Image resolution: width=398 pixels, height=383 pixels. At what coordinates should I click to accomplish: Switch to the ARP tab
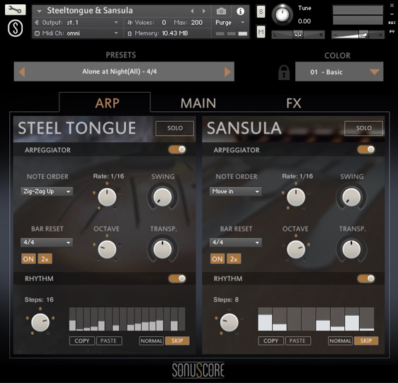tap(107, 103)
